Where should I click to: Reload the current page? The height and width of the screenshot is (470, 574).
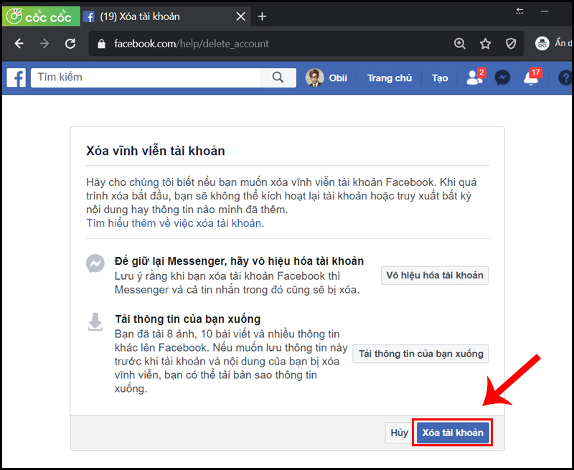[70, 43]
